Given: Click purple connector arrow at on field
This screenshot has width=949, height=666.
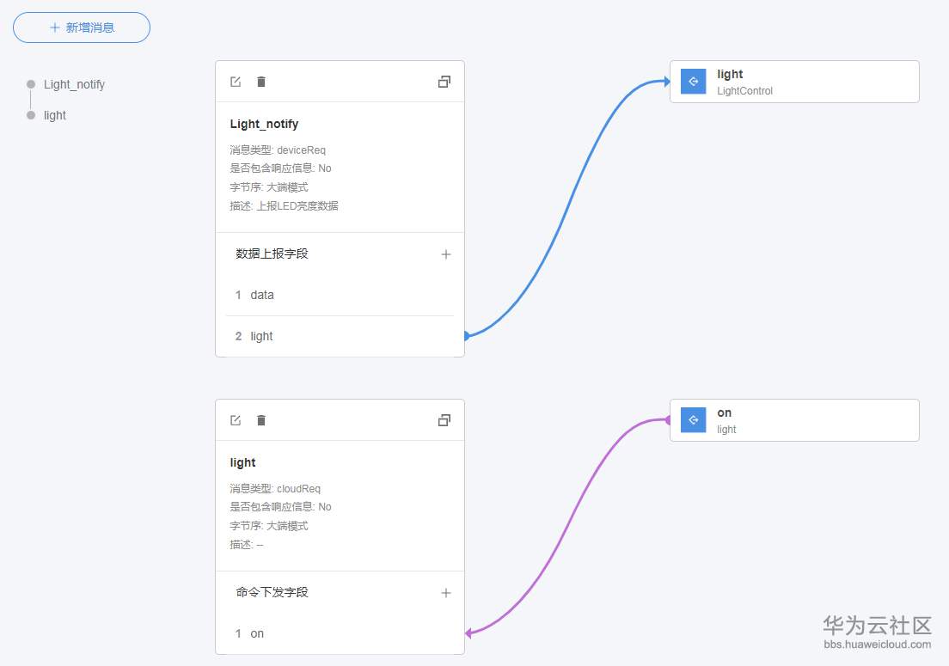Looking at the screenshot, I should pyautogui.click(x=468, y=633).
